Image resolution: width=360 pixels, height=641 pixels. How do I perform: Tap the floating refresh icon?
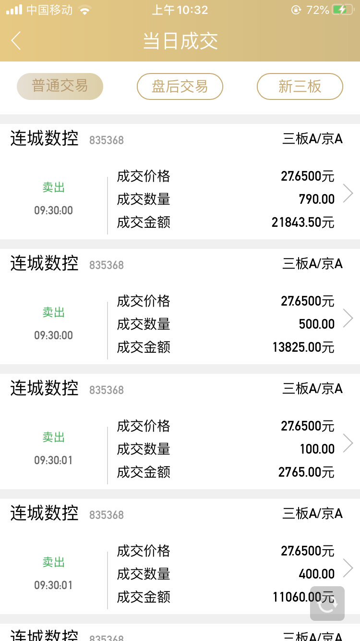coord(327,604)
